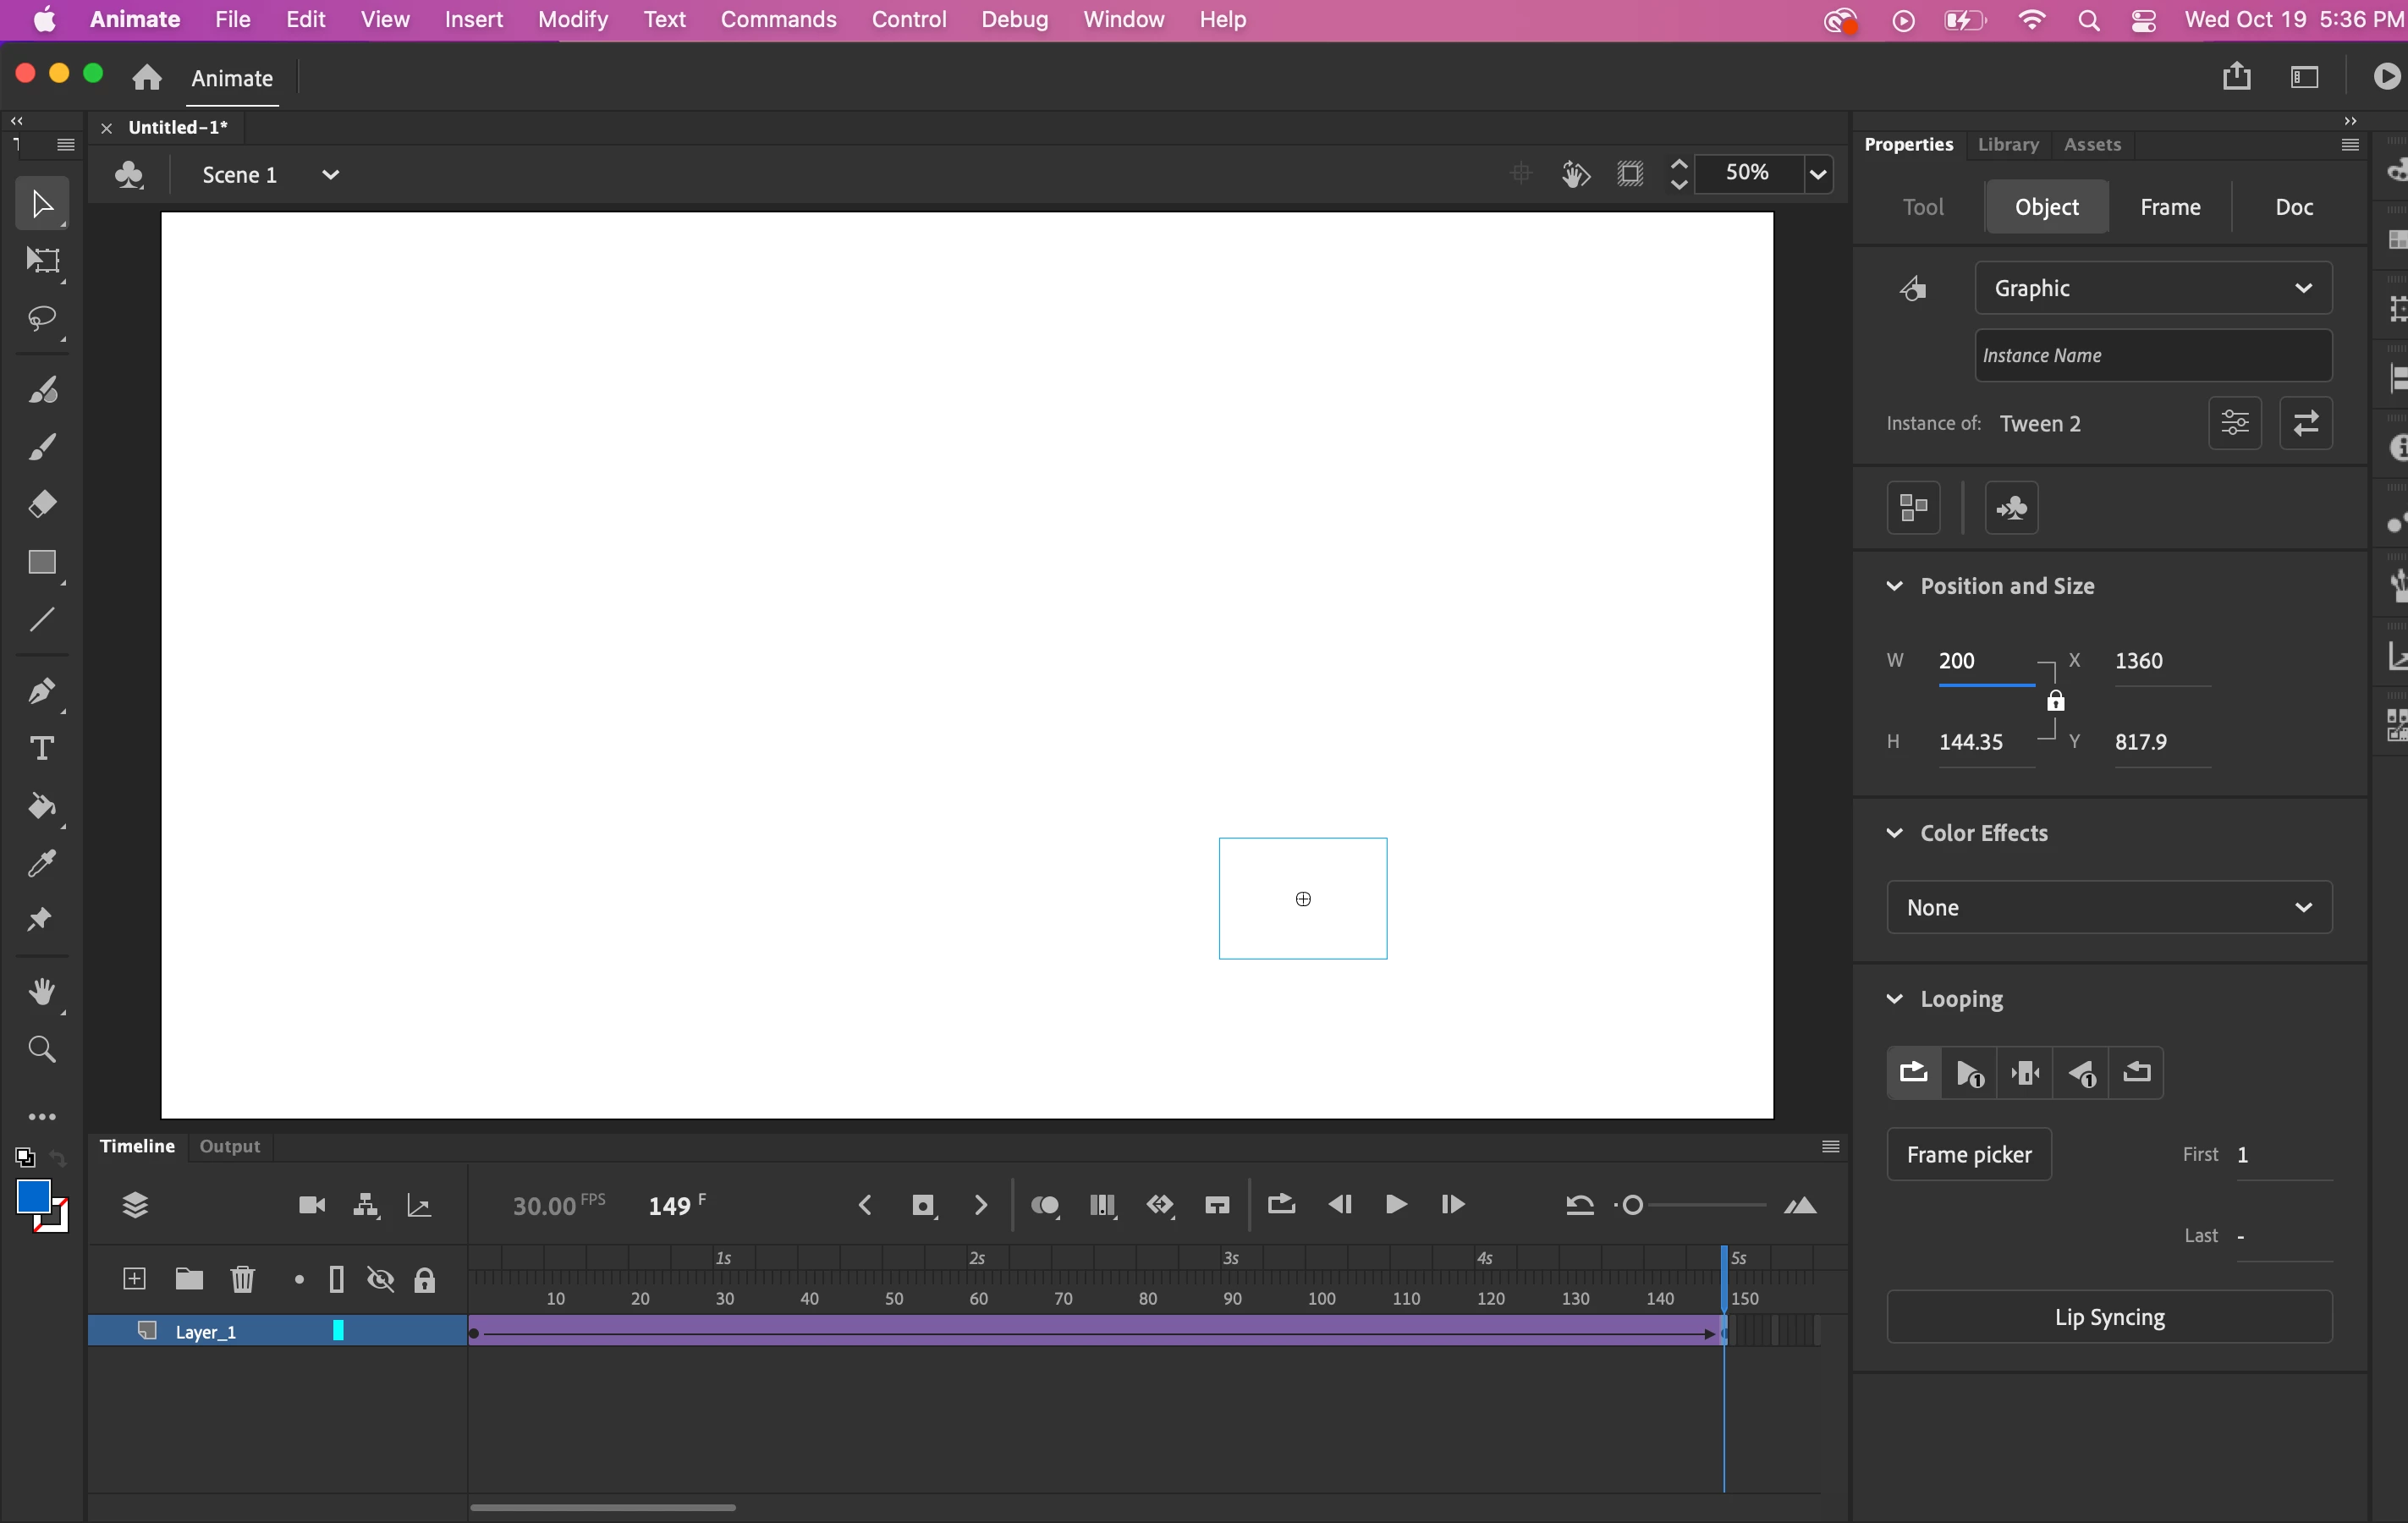Click the Instance Name input field

coord(2153,355)
